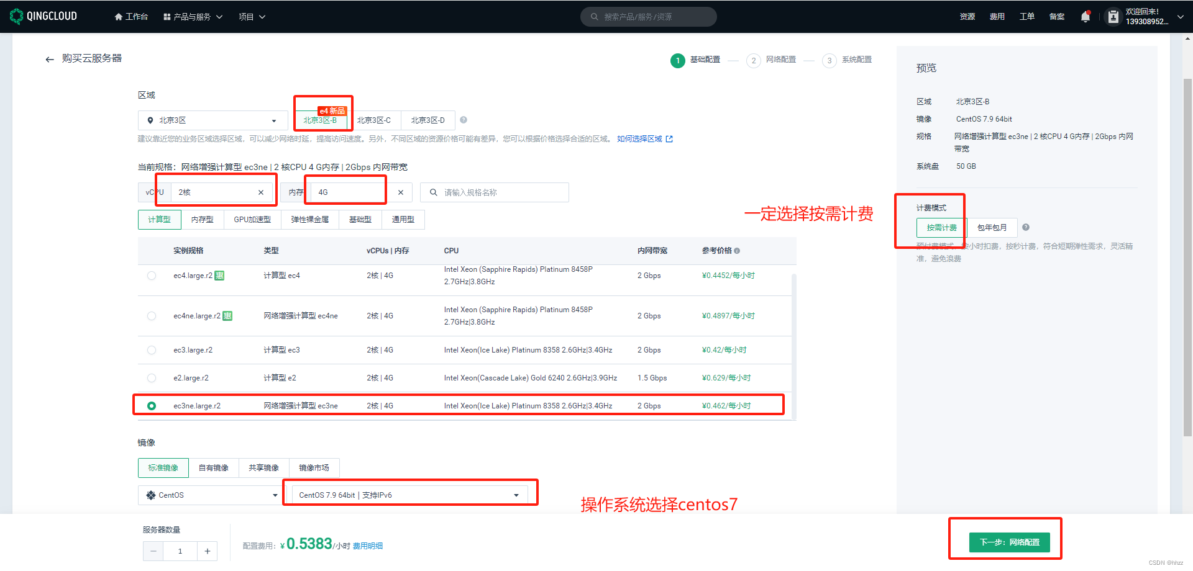Expand the account dropdown chevron
This screenshot has height=571, width=1193.
coord(1180,17)
